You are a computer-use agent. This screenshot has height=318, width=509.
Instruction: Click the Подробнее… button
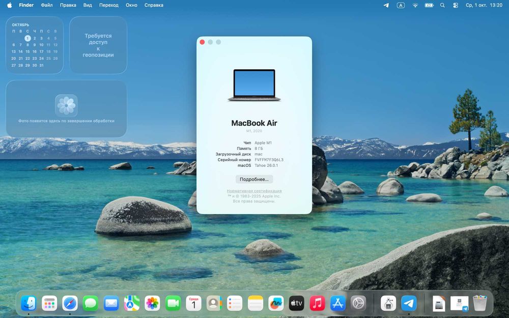tap(254, 179)
